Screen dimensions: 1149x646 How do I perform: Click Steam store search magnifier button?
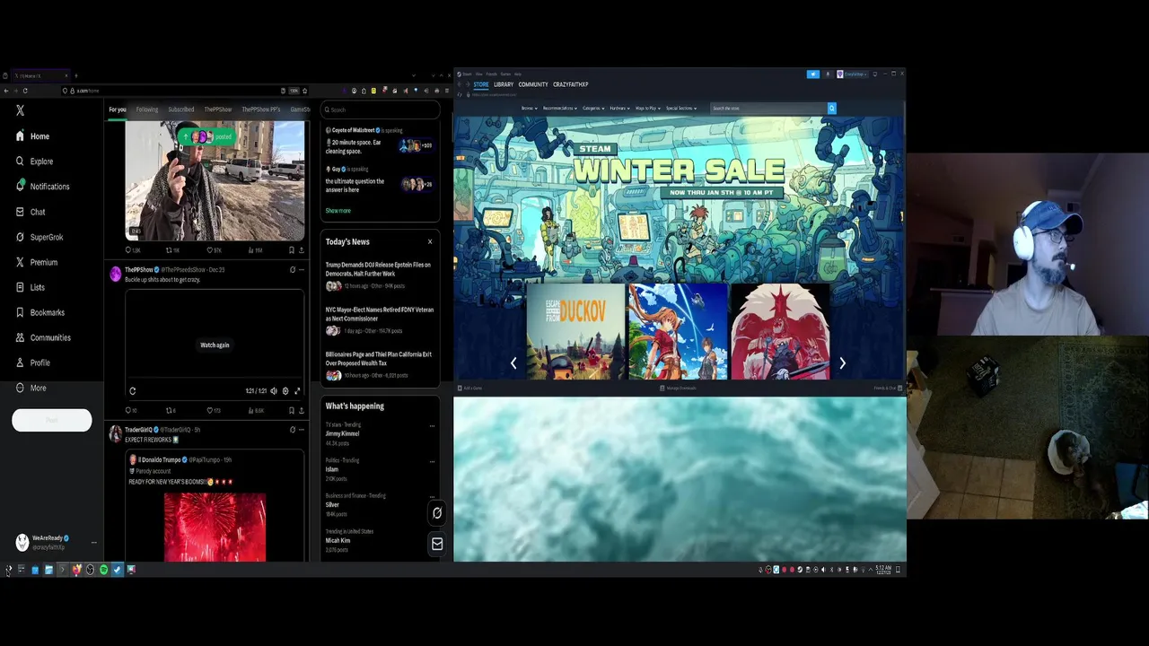click(831, 109)
